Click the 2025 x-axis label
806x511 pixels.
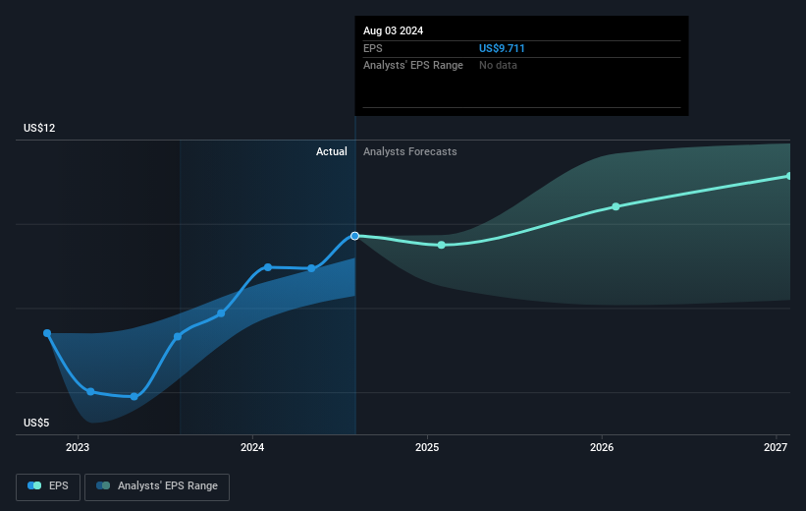427,448
